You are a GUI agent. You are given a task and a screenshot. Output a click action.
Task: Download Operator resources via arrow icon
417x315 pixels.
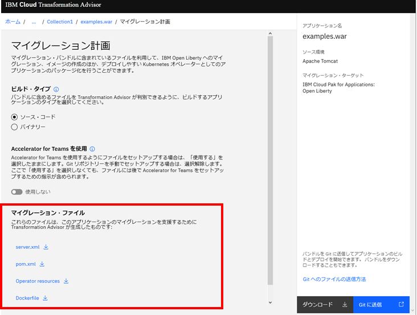click(x=66, y=281)
